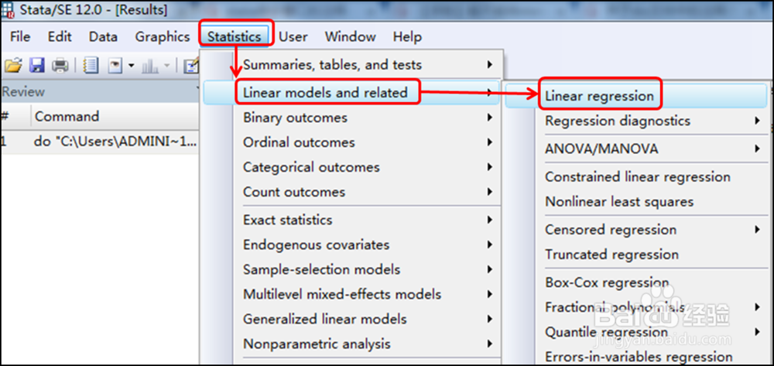Click the Do-file Editor icon
774x366 pixels.
tap(191, 65)
